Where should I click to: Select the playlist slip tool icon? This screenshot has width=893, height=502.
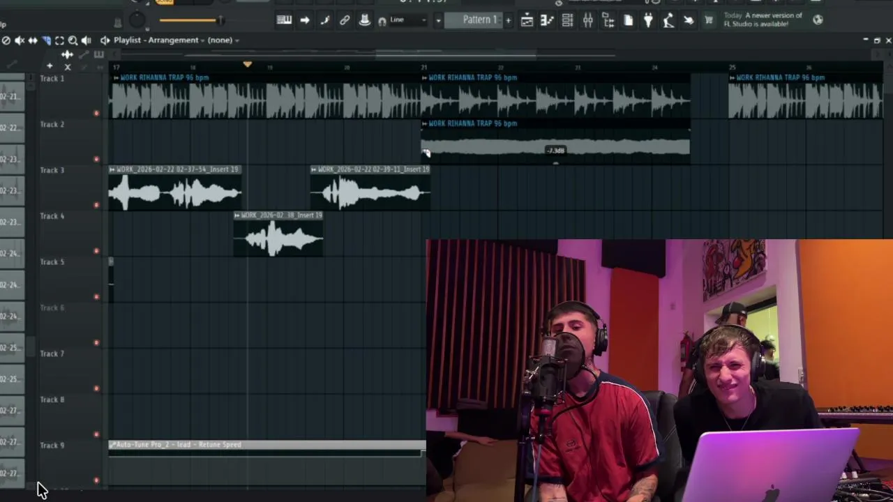(33, 40)
